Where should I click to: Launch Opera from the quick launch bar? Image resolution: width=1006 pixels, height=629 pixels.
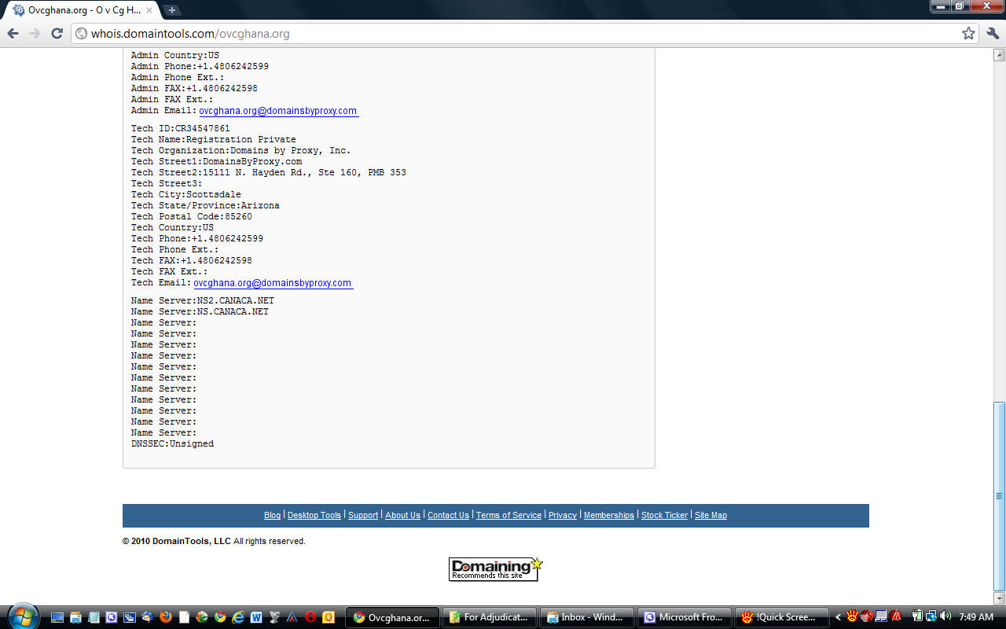pos(310,617)
